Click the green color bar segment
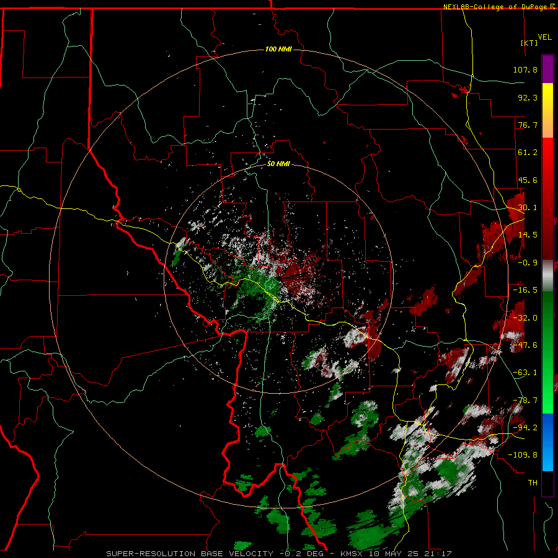 (547, 352)
